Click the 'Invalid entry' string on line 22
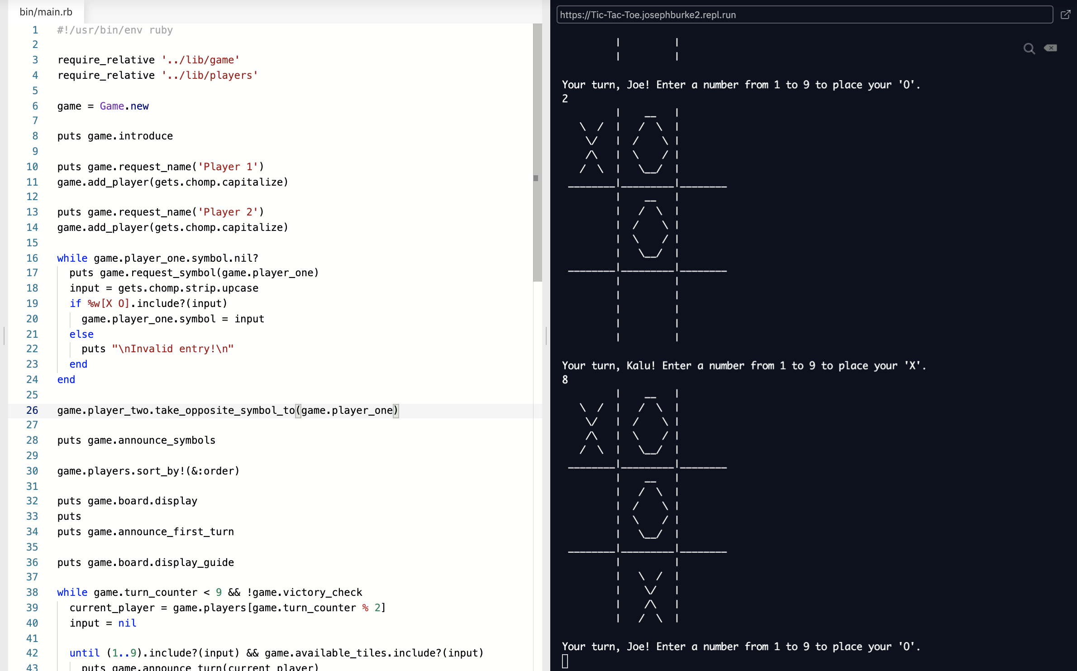Image resolution: width=1077 pixels, height=671 pixels. pyautogui.click(x=173, y=349)
